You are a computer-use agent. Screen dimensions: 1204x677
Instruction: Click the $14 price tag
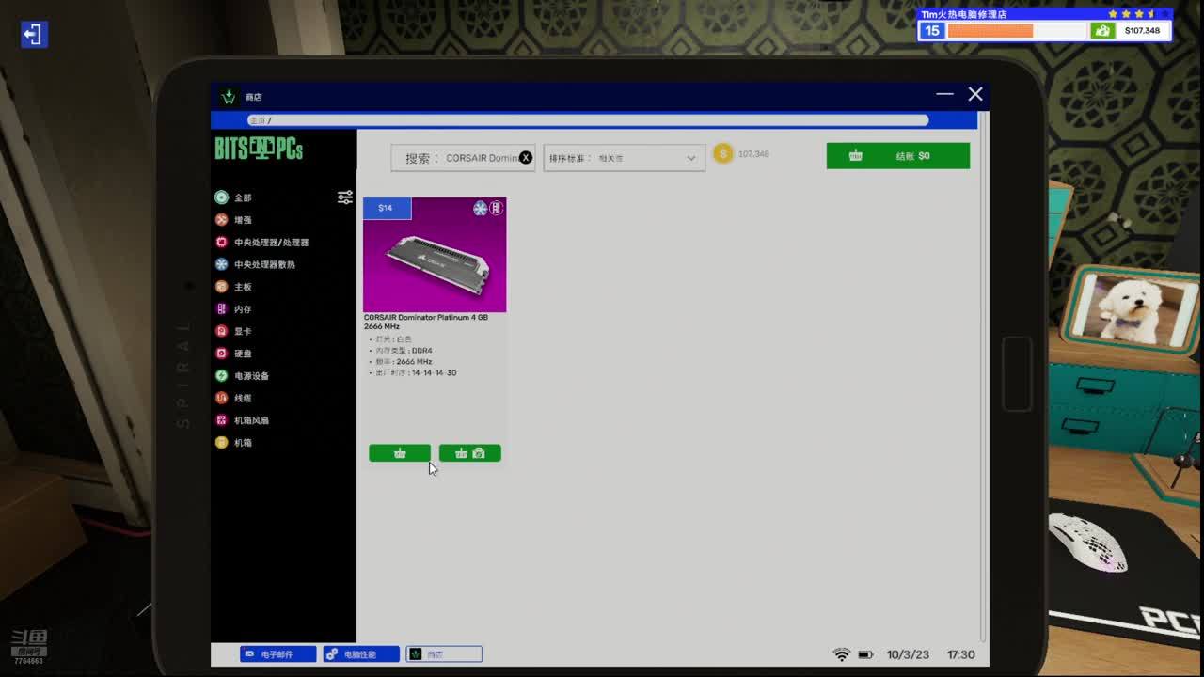pyautogui.click(x=387, y=208)
